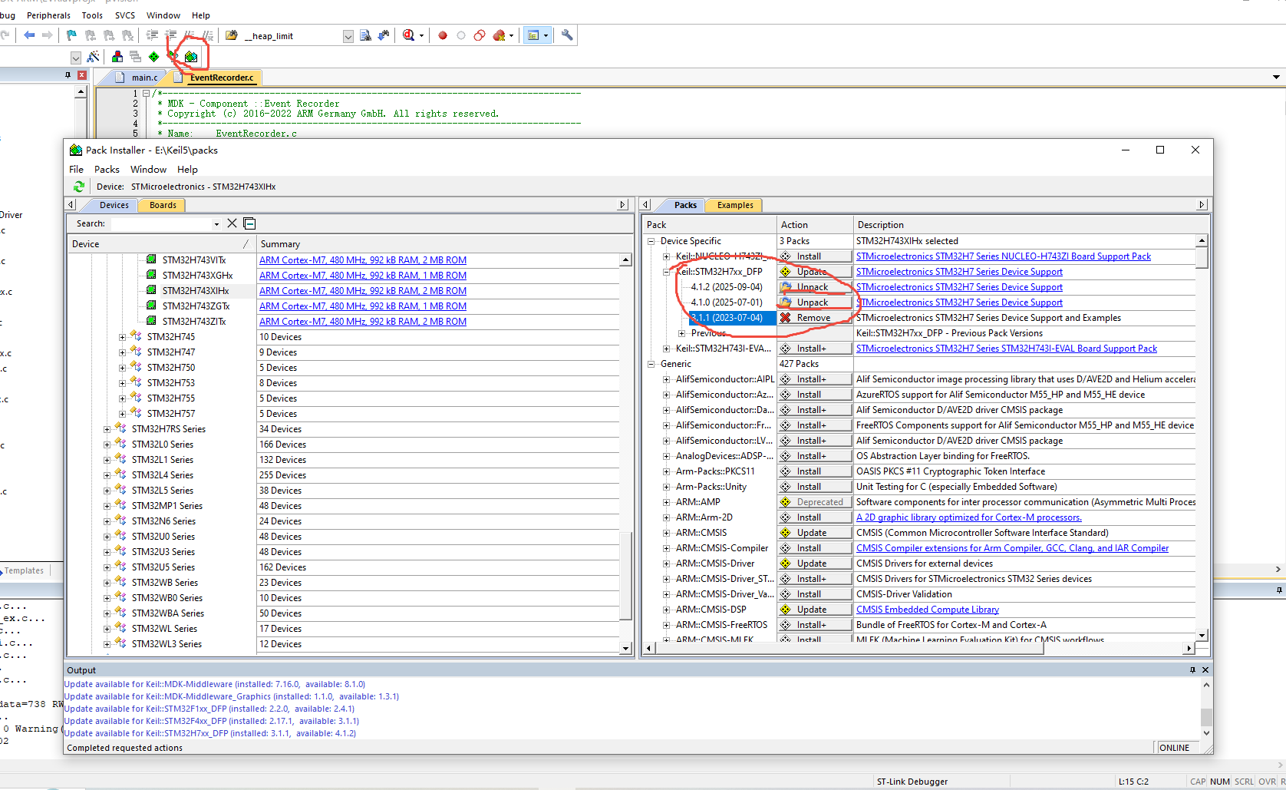The image size is (1286, 790).
Task: Open Options for Target wand icon
Action: point(94,57)
